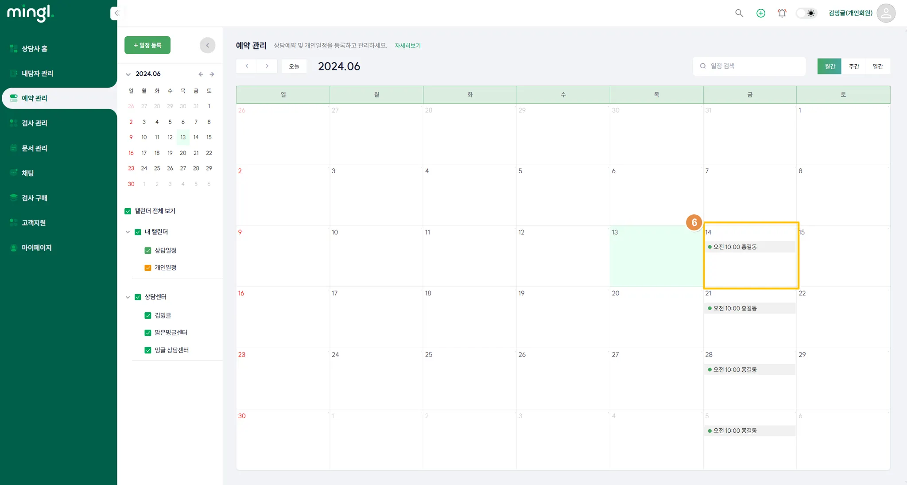Click the + 일정 등록 button
This screenshot has width=907, height=485.
pyautogui.click(x=147, y=45)
